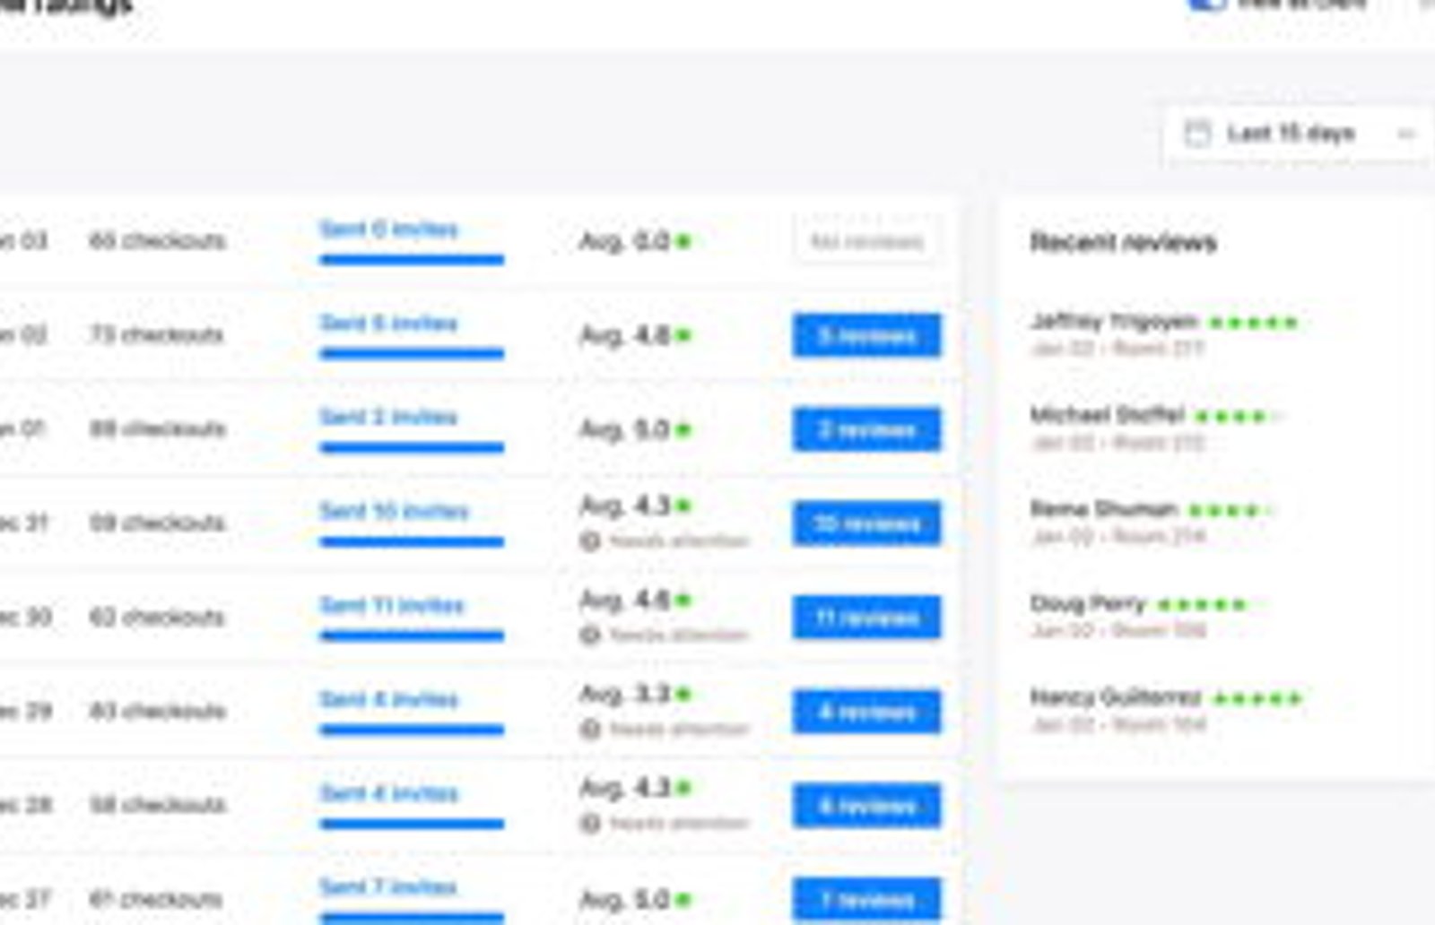The width and height of the screenshot is (1435, 925).
Task: Open the 5 reviews button
Action: [x=866, y=335]
